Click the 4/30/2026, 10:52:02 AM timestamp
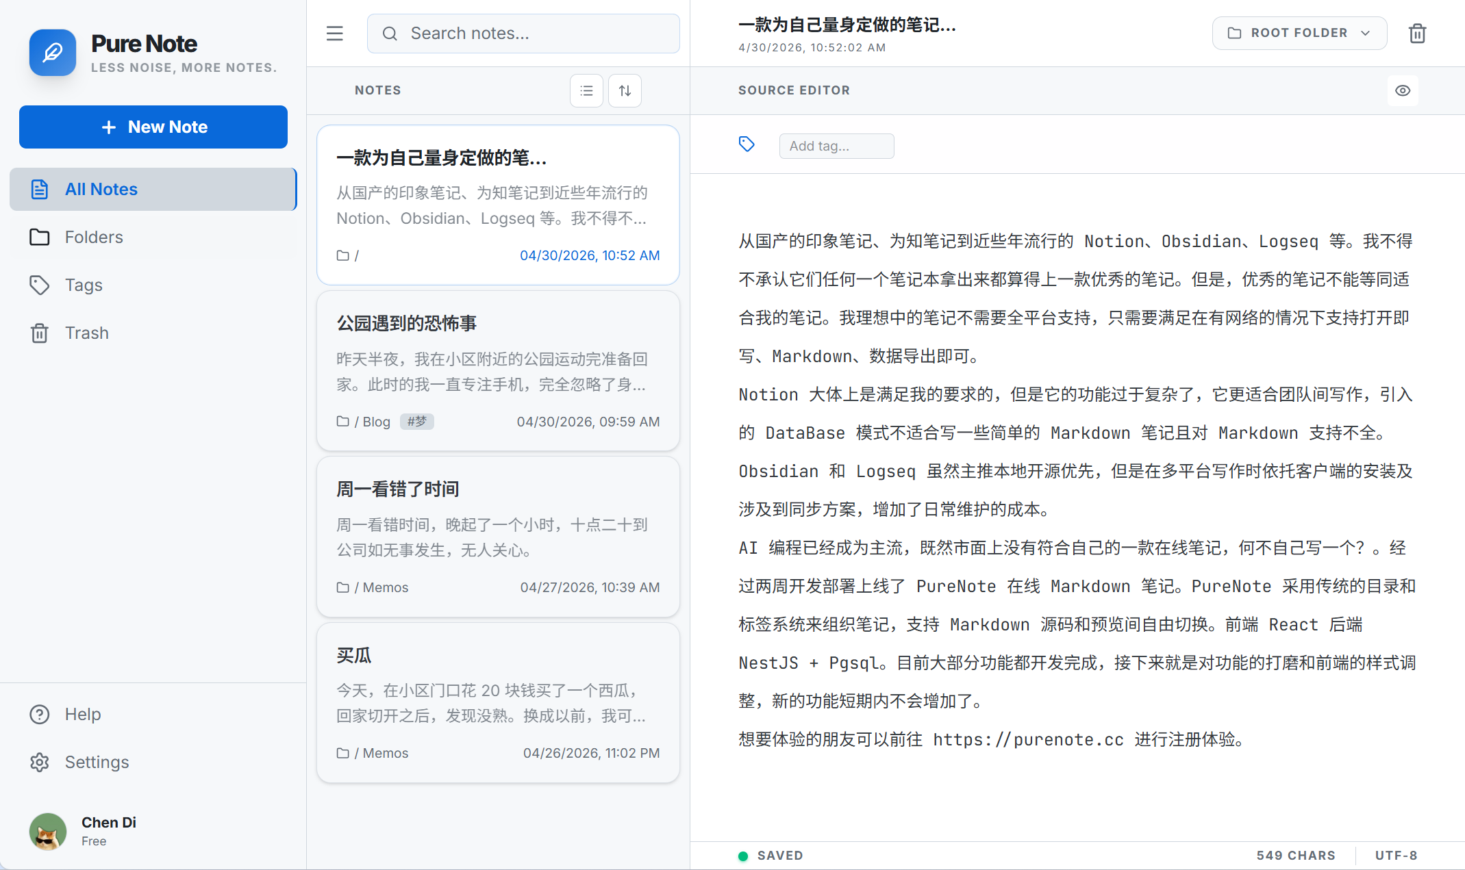This screenshot has width=1465, height=870. 812,47
